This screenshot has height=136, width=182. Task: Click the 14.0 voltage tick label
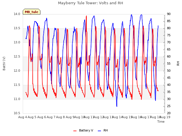tap(17, 14)
